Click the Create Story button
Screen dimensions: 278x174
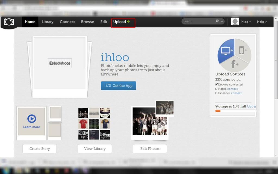point(40,149)
